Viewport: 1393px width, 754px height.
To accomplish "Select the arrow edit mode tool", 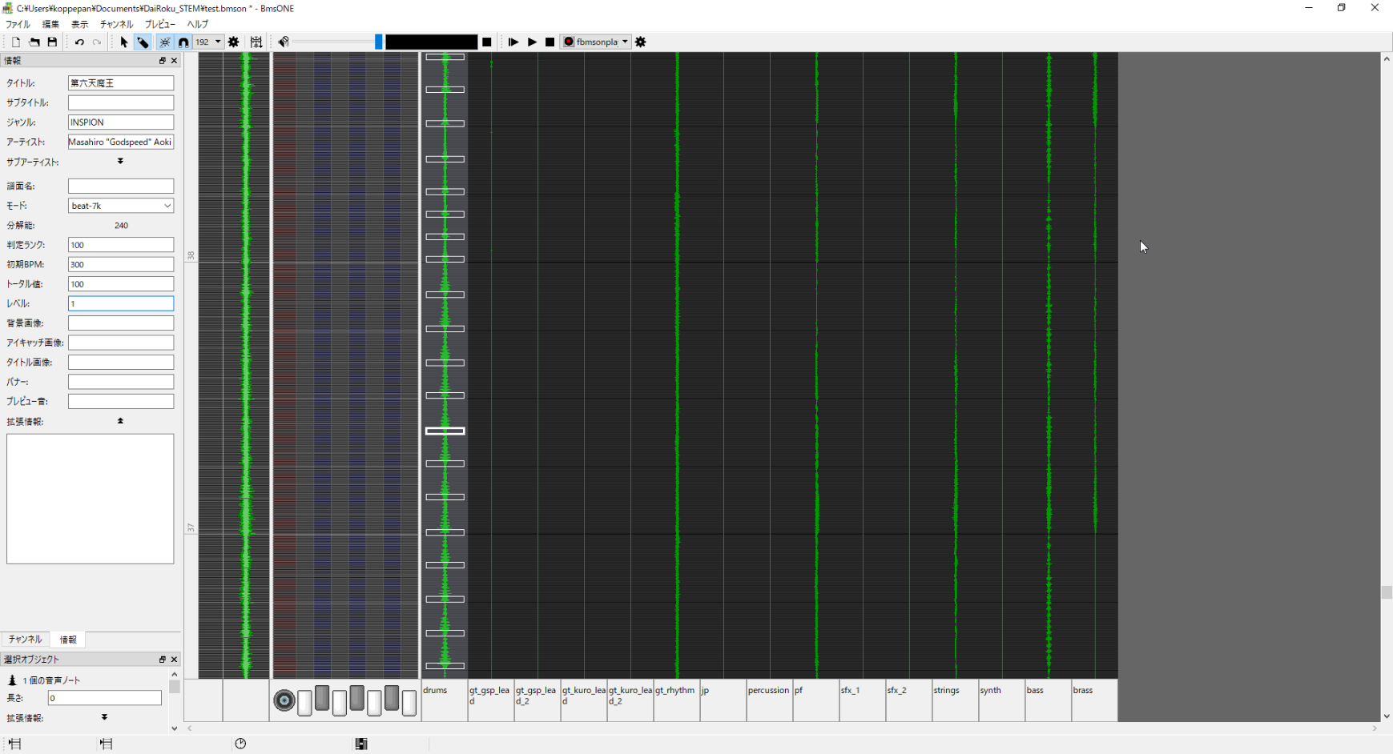I will (124, 42).
